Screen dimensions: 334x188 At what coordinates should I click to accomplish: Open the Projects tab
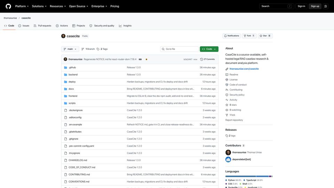coord(79,25)
